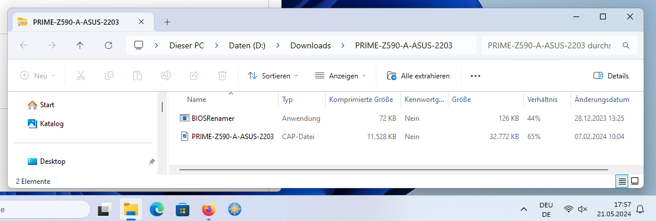Sort by Typ column header
This screenshot has height=221, width=656.
[287, 100]
